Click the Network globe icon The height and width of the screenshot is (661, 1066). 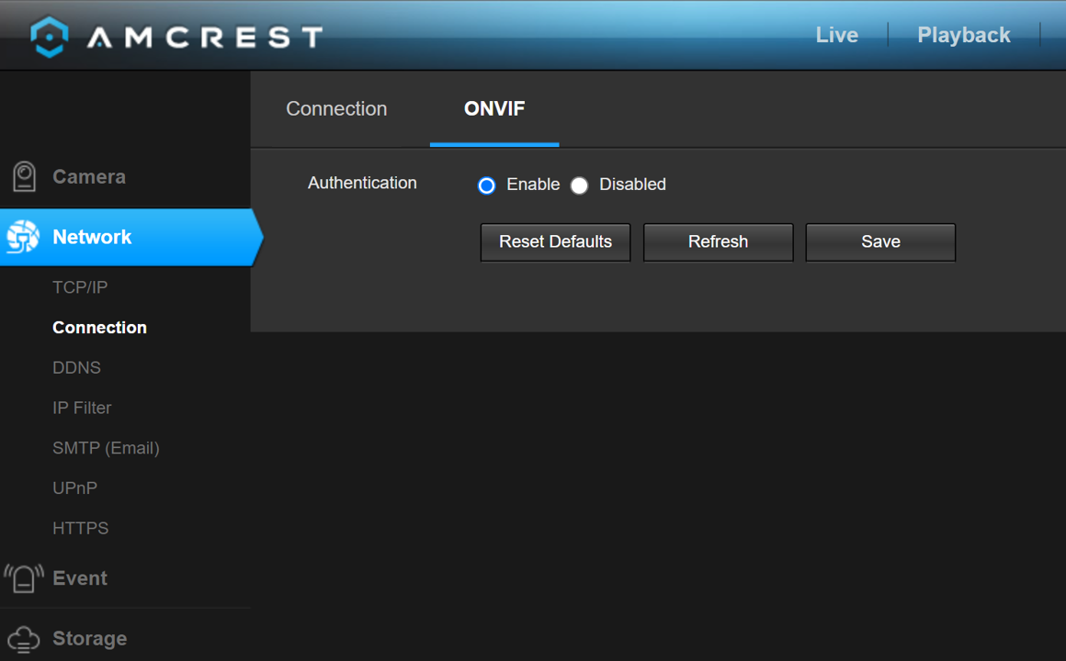(x=23, y=237)
